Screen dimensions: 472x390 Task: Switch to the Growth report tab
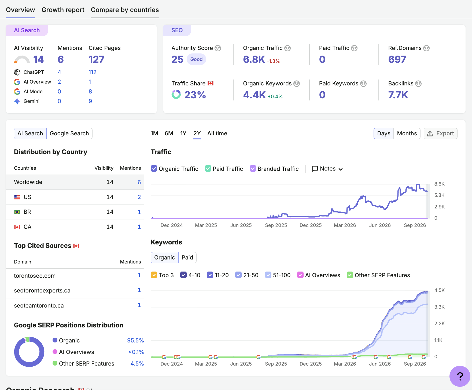63,10
